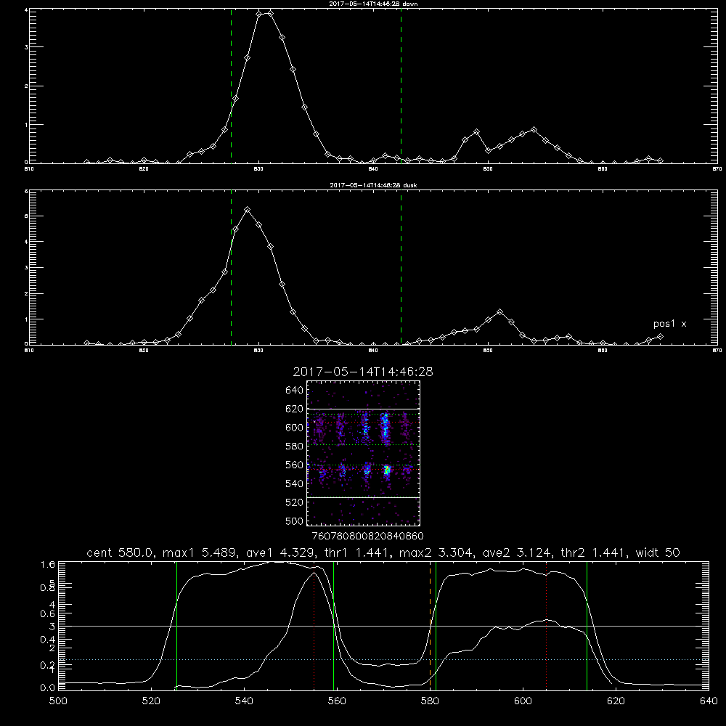Click the right green dashed line in dawn plot
The width and height of the screenshot is (726, 726).
click(x=401, y=86)
